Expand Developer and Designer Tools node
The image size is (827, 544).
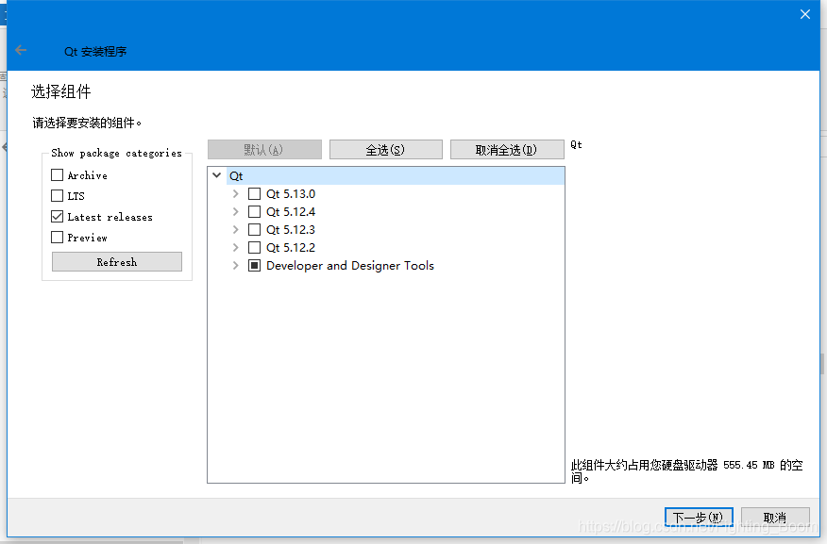[x=235, y=266]
